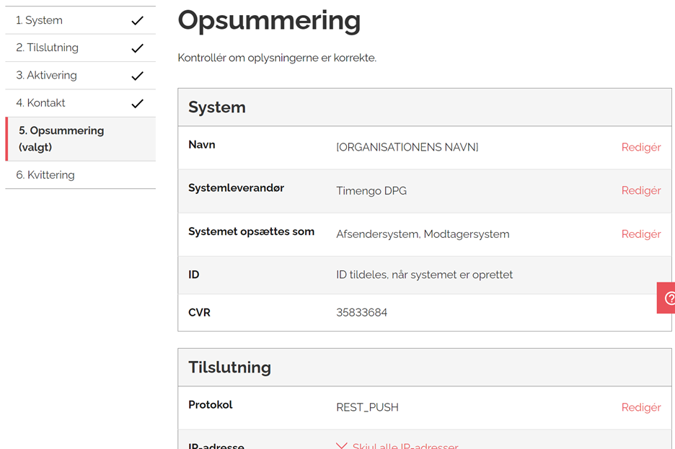
Task: Navigate to step 2. Tilslutning
Action: click(x=48, y=48)
